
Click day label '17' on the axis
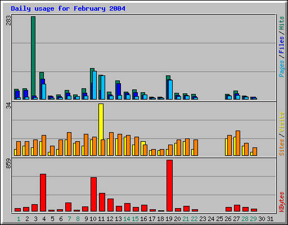[152, 219]
